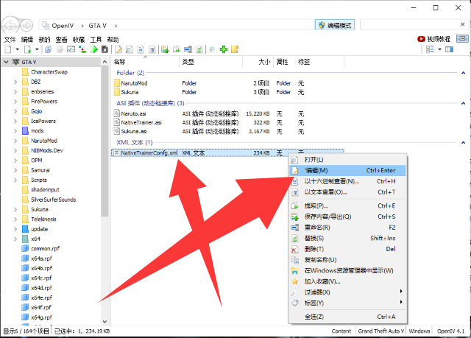This screenshot has height=338, width=471.
Task: Expand the update folder in tree
Action: 15,229
